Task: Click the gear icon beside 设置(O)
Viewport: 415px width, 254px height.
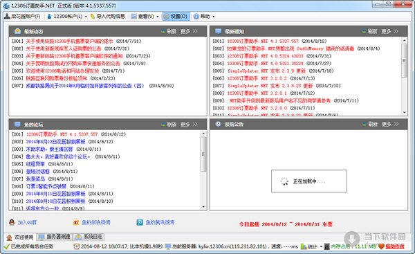Action: pyautogui.click(x=167, y=17)
